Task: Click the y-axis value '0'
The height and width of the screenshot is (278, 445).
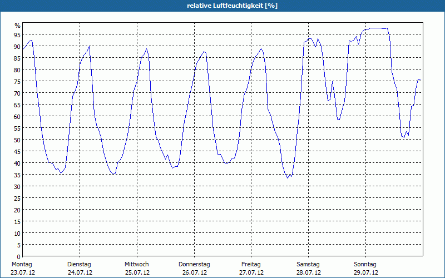Action: (x=19, y=257)
